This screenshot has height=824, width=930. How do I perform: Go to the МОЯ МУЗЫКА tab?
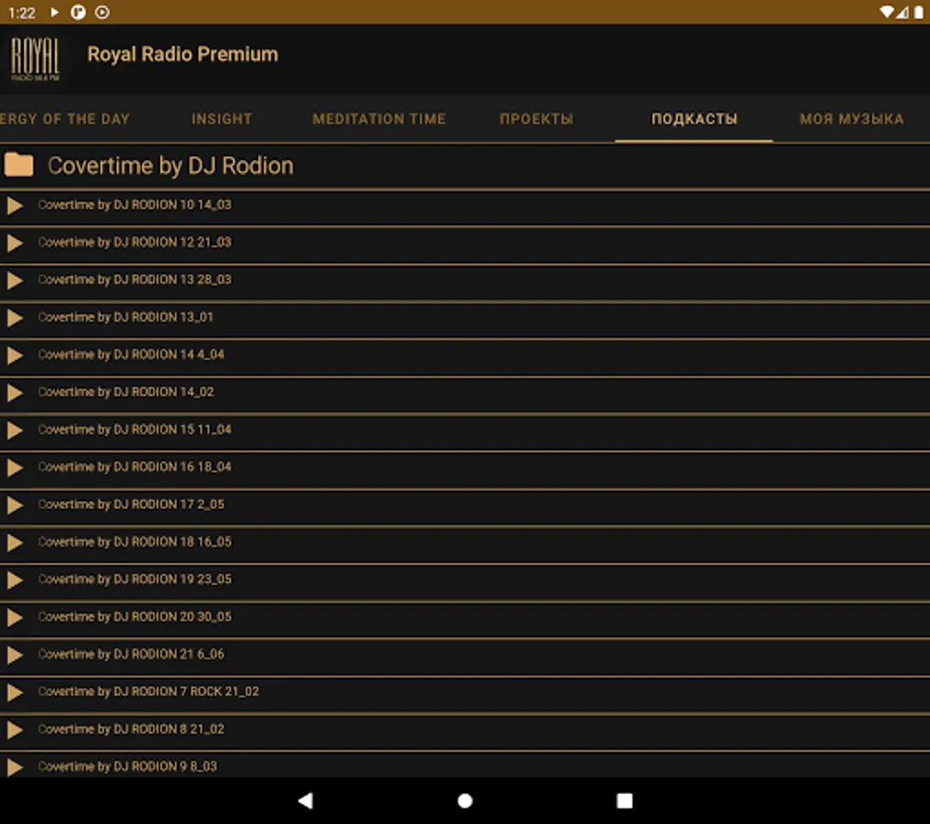tap(852, 118)
